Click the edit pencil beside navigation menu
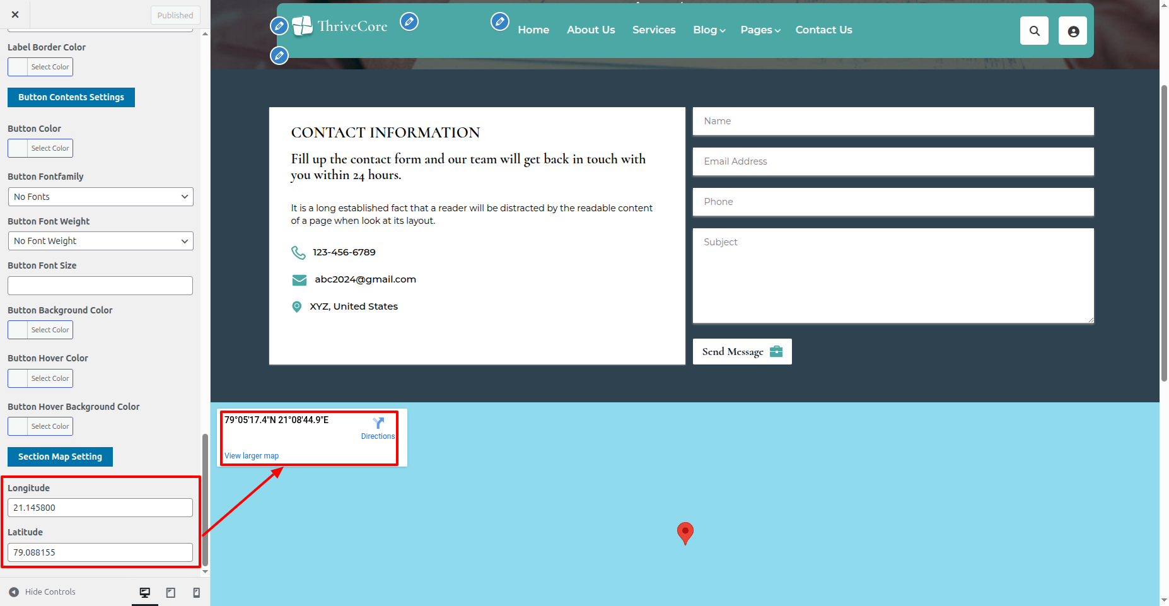This screenshot has height=606, width=1169. point(499,22)
